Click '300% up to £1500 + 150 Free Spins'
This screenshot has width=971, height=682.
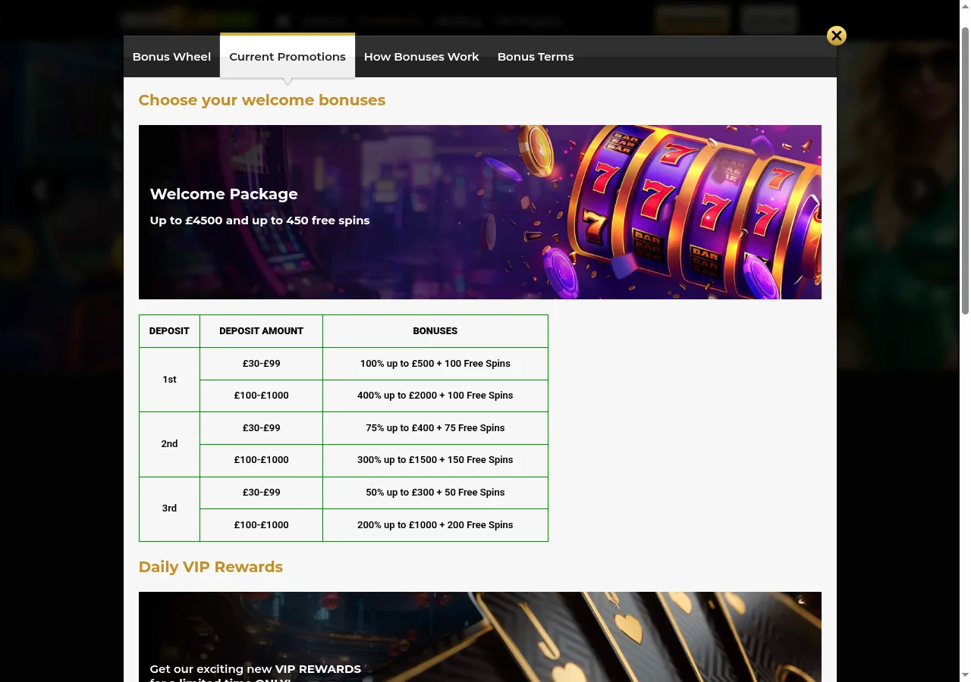click(x=435, y=460)
